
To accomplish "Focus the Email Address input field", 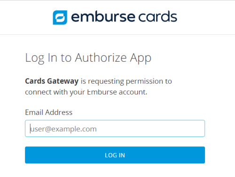I will [115, 129].
